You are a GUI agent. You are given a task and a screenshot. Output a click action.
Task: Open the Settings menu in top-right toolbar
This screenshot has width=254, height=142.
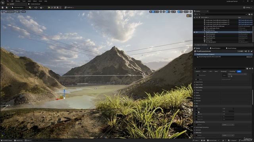coord(248,7)
